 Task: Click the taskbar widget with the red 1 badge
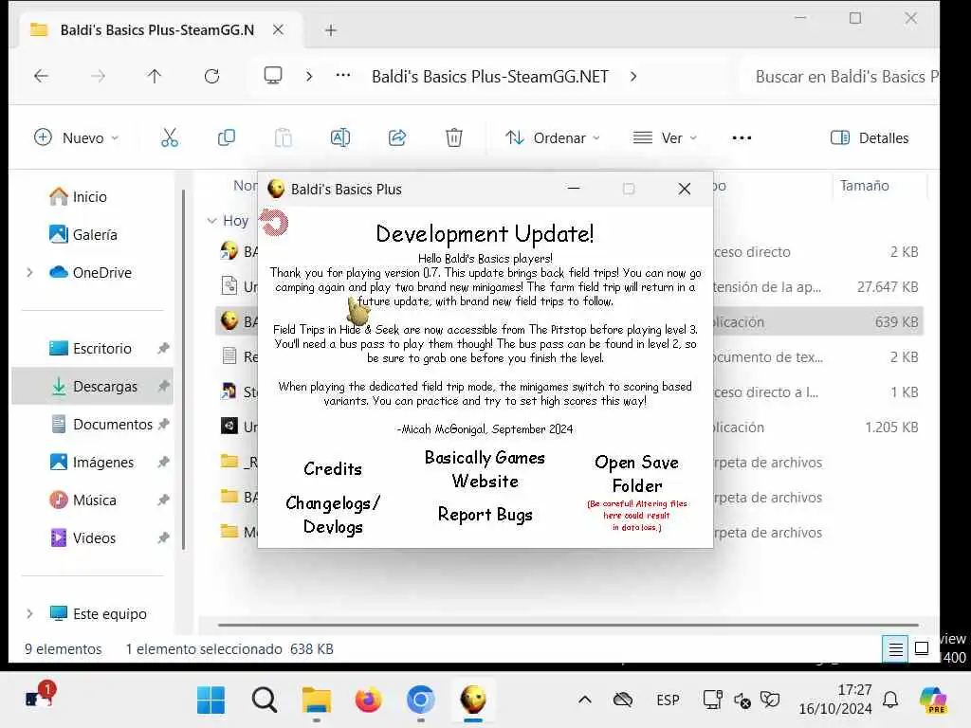[40, 696]
